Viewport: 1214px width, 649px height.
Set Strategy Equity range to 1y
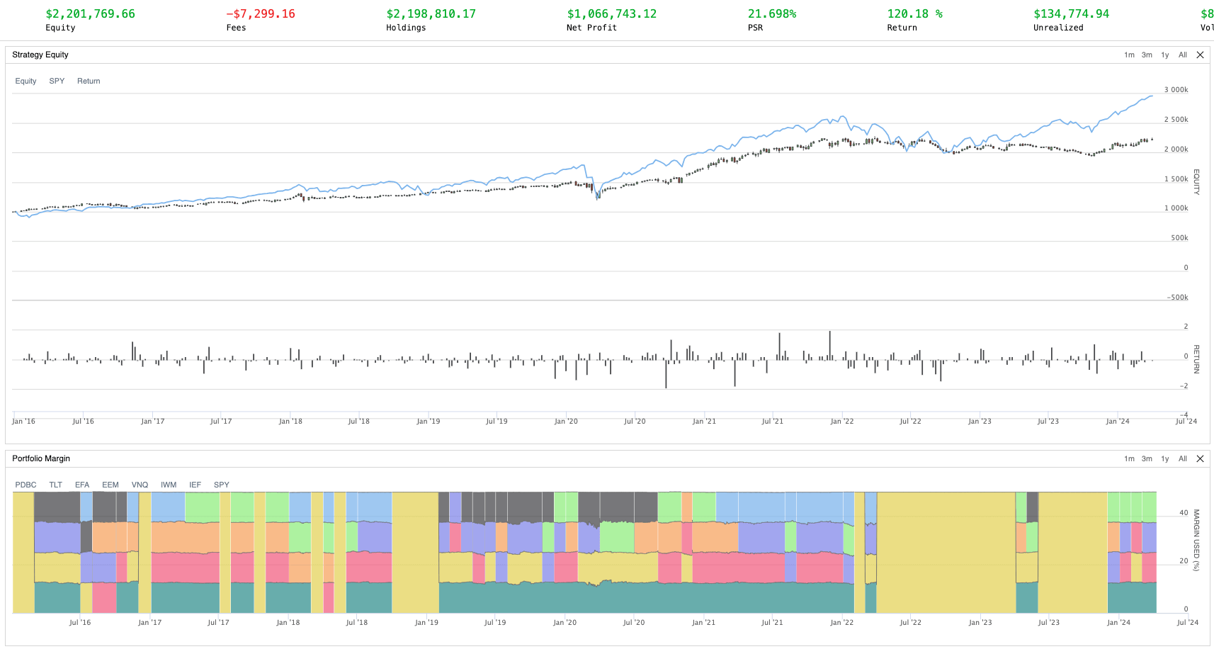pyautogui.click(x=1165, y=55)
